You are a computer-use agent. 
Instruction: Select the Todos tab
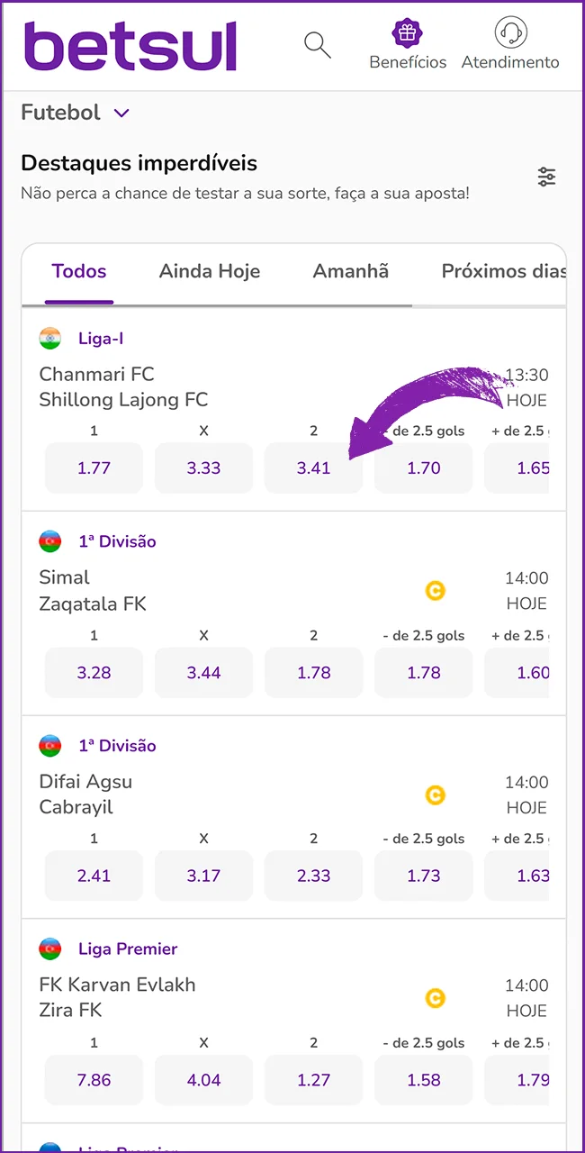pyautogui.click(x=79, y=271)
